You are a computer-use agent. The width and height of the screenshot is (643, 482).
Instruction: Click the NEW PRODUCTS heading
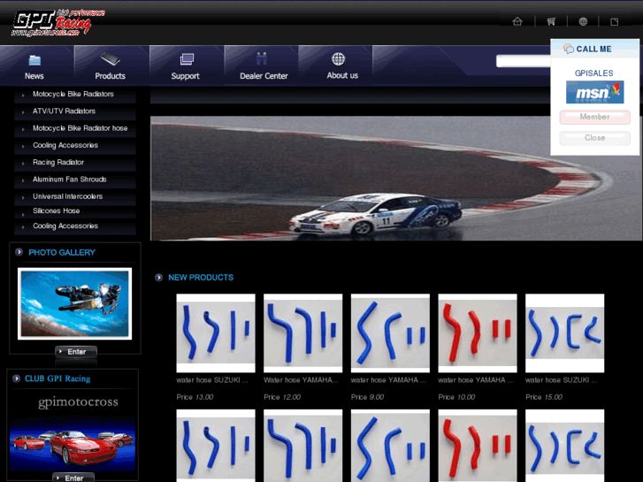pos(201,278)
